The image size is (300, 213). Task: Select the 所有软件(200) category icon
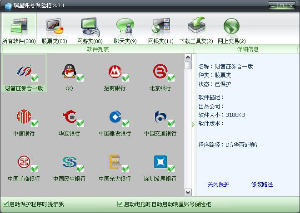(x=19, y=26)
